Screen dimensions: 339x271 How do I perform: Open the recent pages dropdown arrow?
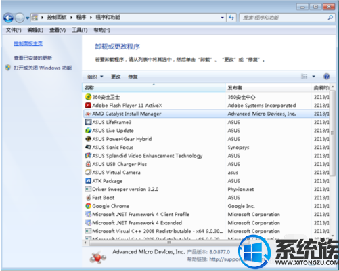tap(27, 18)
